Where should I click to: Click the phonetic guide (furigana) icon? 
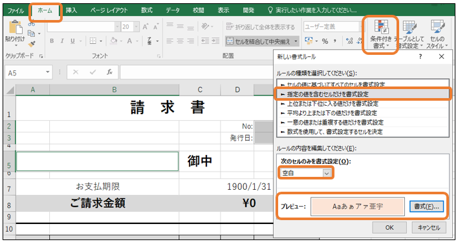click(149, 41)
